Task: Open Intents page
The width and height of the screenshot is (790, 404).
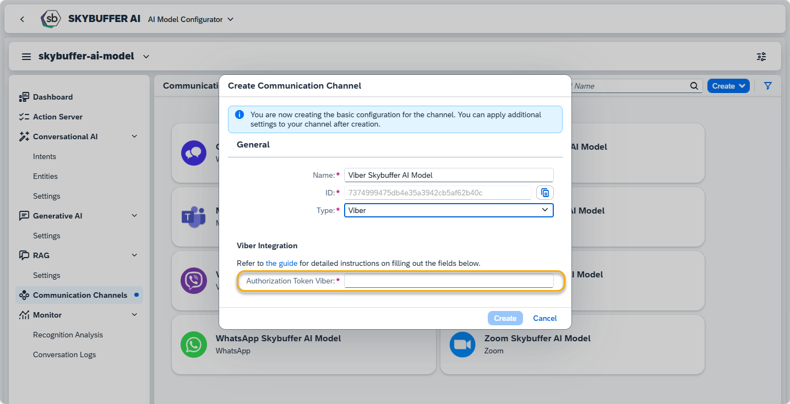Action: [x=45, y=156]
